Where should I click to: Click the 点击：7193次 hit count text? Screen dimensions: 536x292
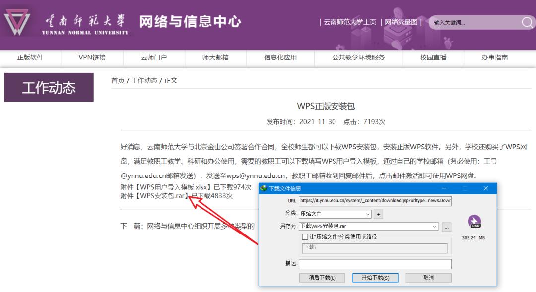click(364, 122)
